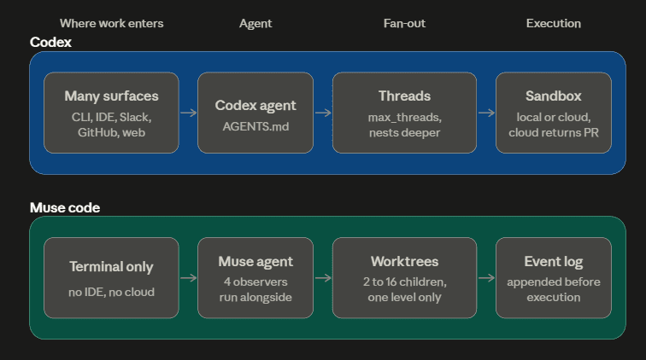Select the 'Codex agent' card
The width and height of the screenshot is (646, 360).
pyautogui.click(x=255, y=113)
